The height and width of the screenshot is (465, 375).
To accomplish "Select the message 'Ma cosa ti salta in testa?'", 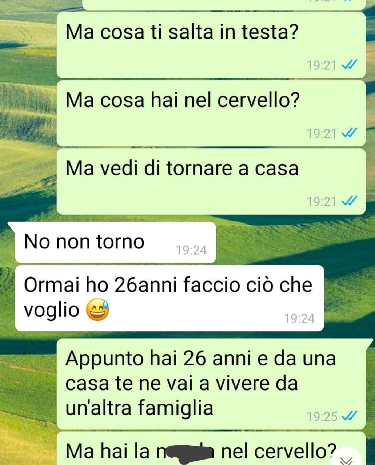I will click(x=211, y=45).
